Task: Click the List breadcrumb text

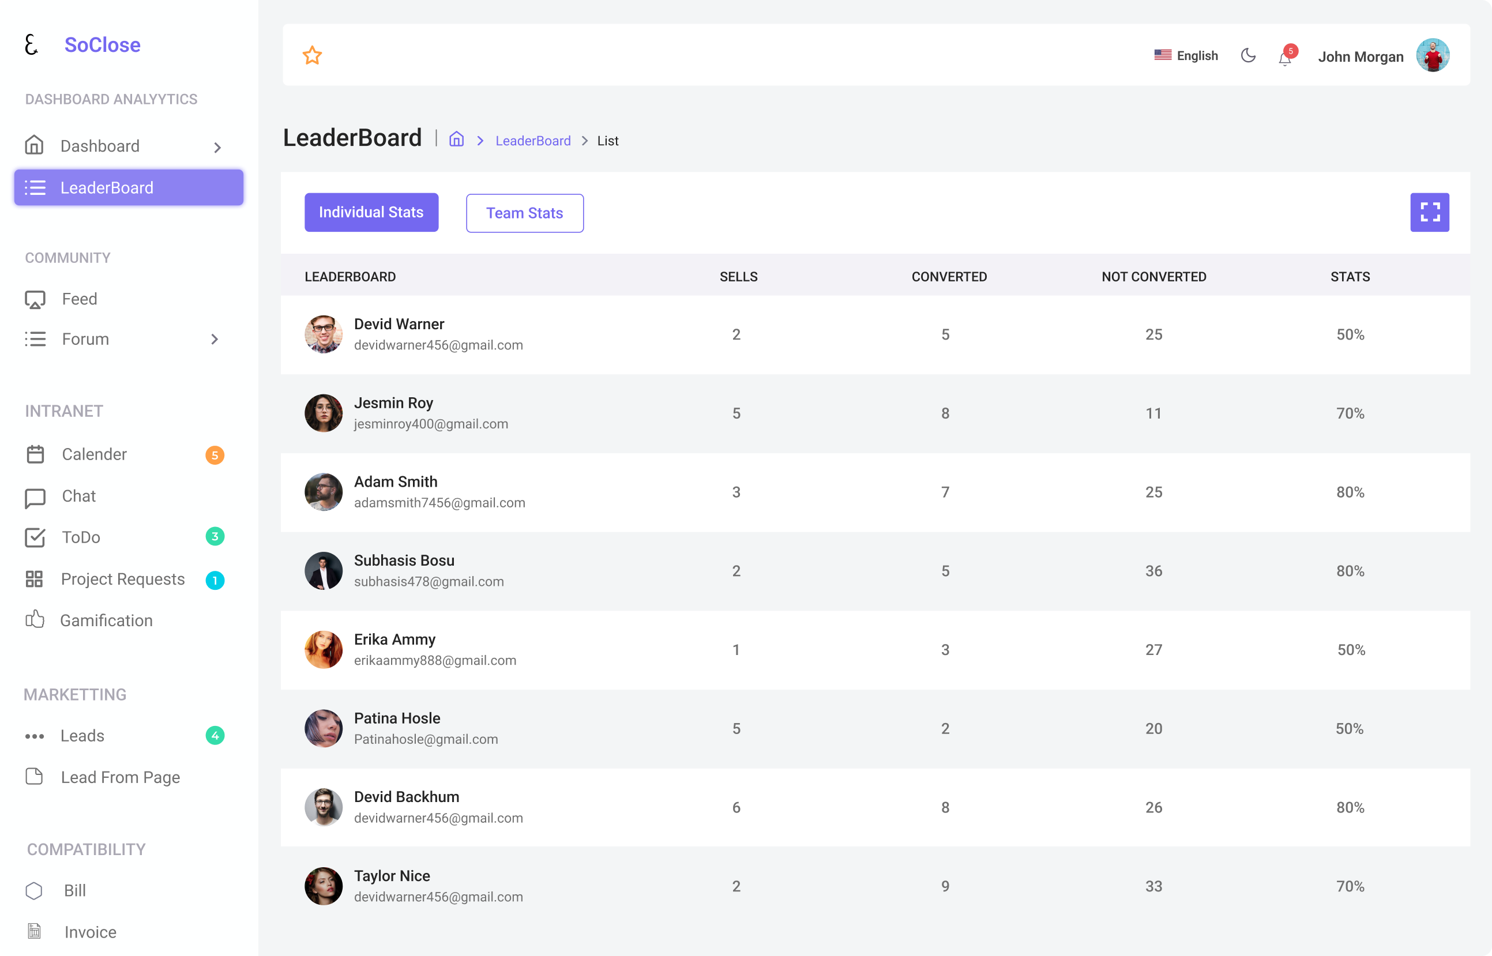Action: 608,141
